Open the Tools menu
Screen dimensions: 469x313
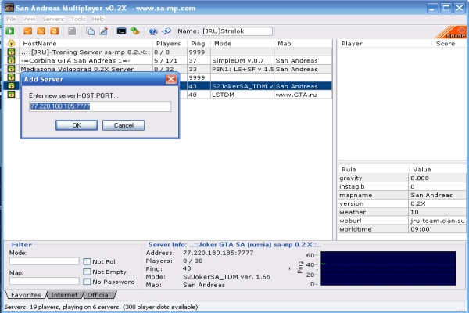tap(77, 19)
